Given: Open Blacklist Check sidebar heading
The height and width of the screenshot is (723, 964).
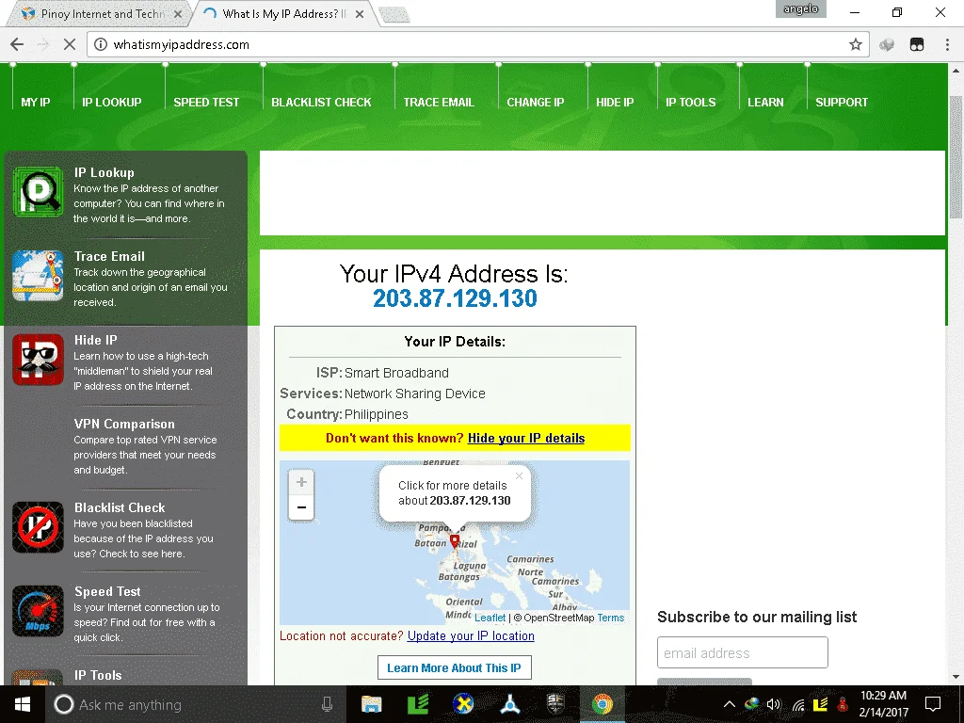Looking at the screenshot, I should click(x=120, y=507).
